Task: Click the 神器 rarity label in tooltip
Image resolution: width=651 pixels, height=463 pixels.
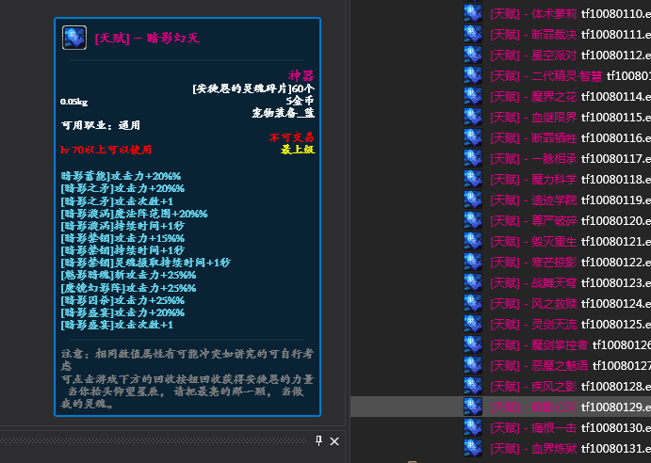Action: coord(301,76)
